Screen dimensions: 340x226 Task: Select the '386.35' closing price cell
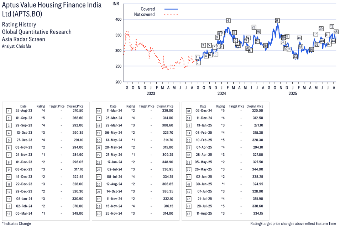click(x=168, y=191)
